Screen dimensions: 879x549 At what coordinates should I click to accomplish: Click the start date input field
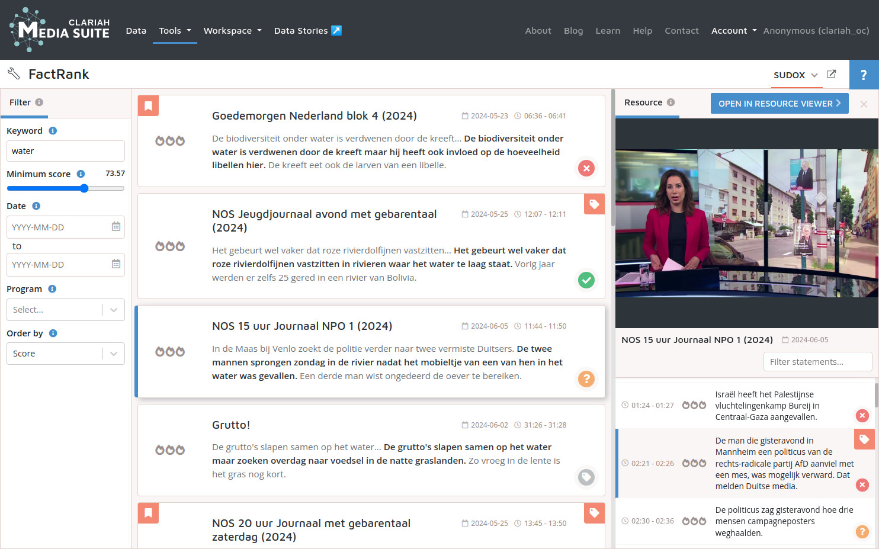66,227
